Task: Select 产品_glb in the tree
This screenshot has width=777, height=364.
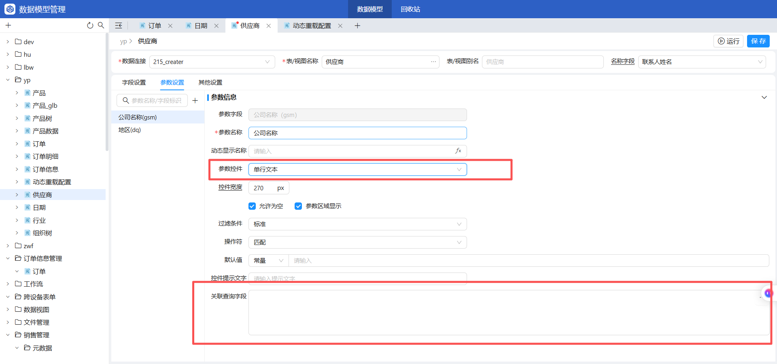Action: (45, 105)
